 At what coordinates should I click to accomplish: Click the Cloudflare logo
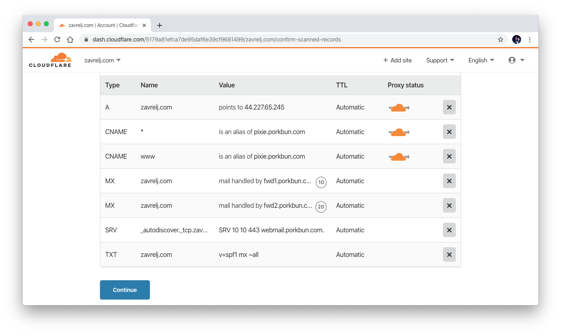coord(50,60)
